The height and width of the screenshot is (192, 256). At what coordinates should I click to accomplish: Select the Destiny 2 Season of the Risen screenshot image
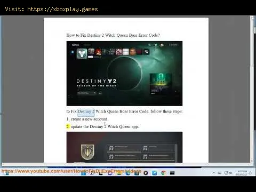[124, 74]
